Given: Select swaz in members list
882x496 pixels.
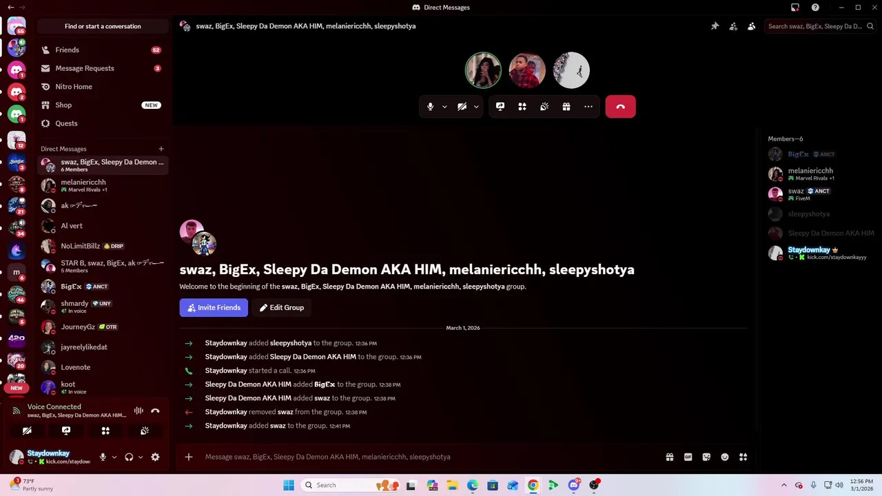Looking at the screenshot, I should click(x=821, y=194).
